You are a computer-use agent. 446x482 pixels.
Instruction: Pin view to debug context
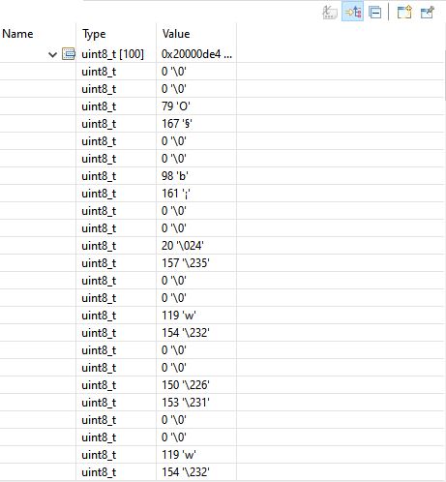[428, 13]
